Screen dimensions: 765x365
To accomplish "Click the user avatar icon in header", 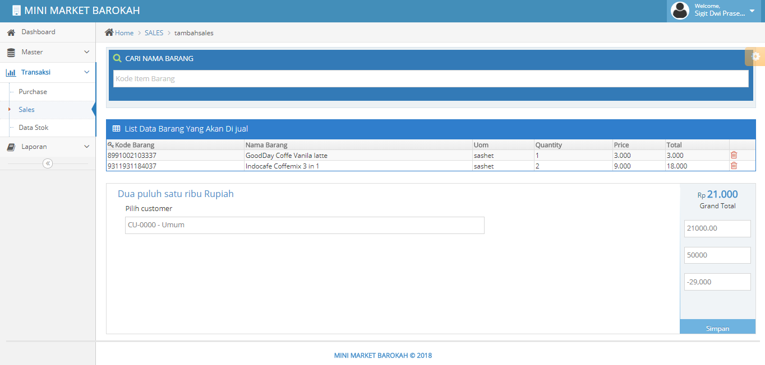I will click(680, 11).
